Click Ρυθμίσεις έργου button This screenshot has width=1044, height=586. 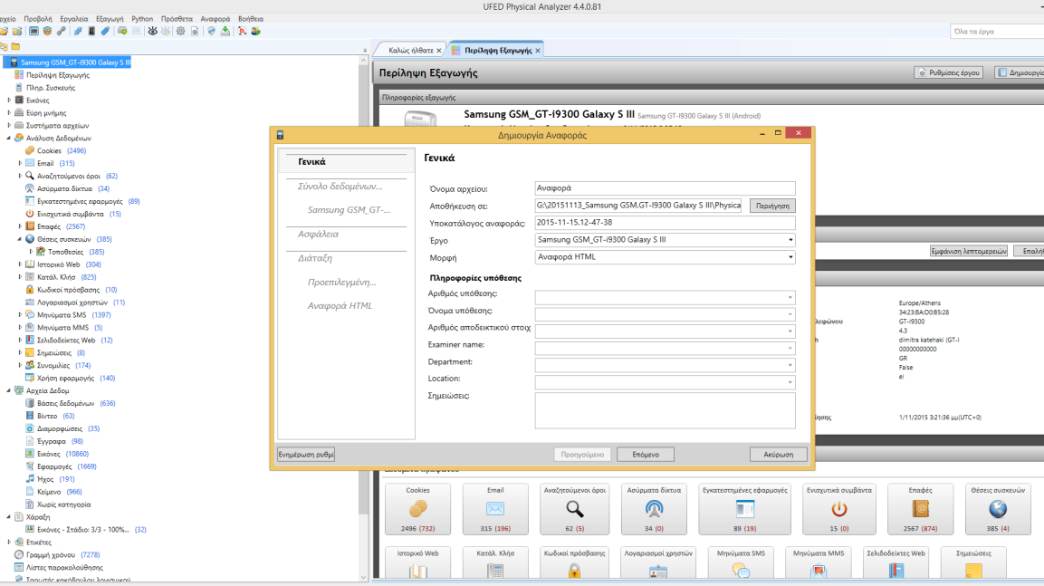point(949,72)
